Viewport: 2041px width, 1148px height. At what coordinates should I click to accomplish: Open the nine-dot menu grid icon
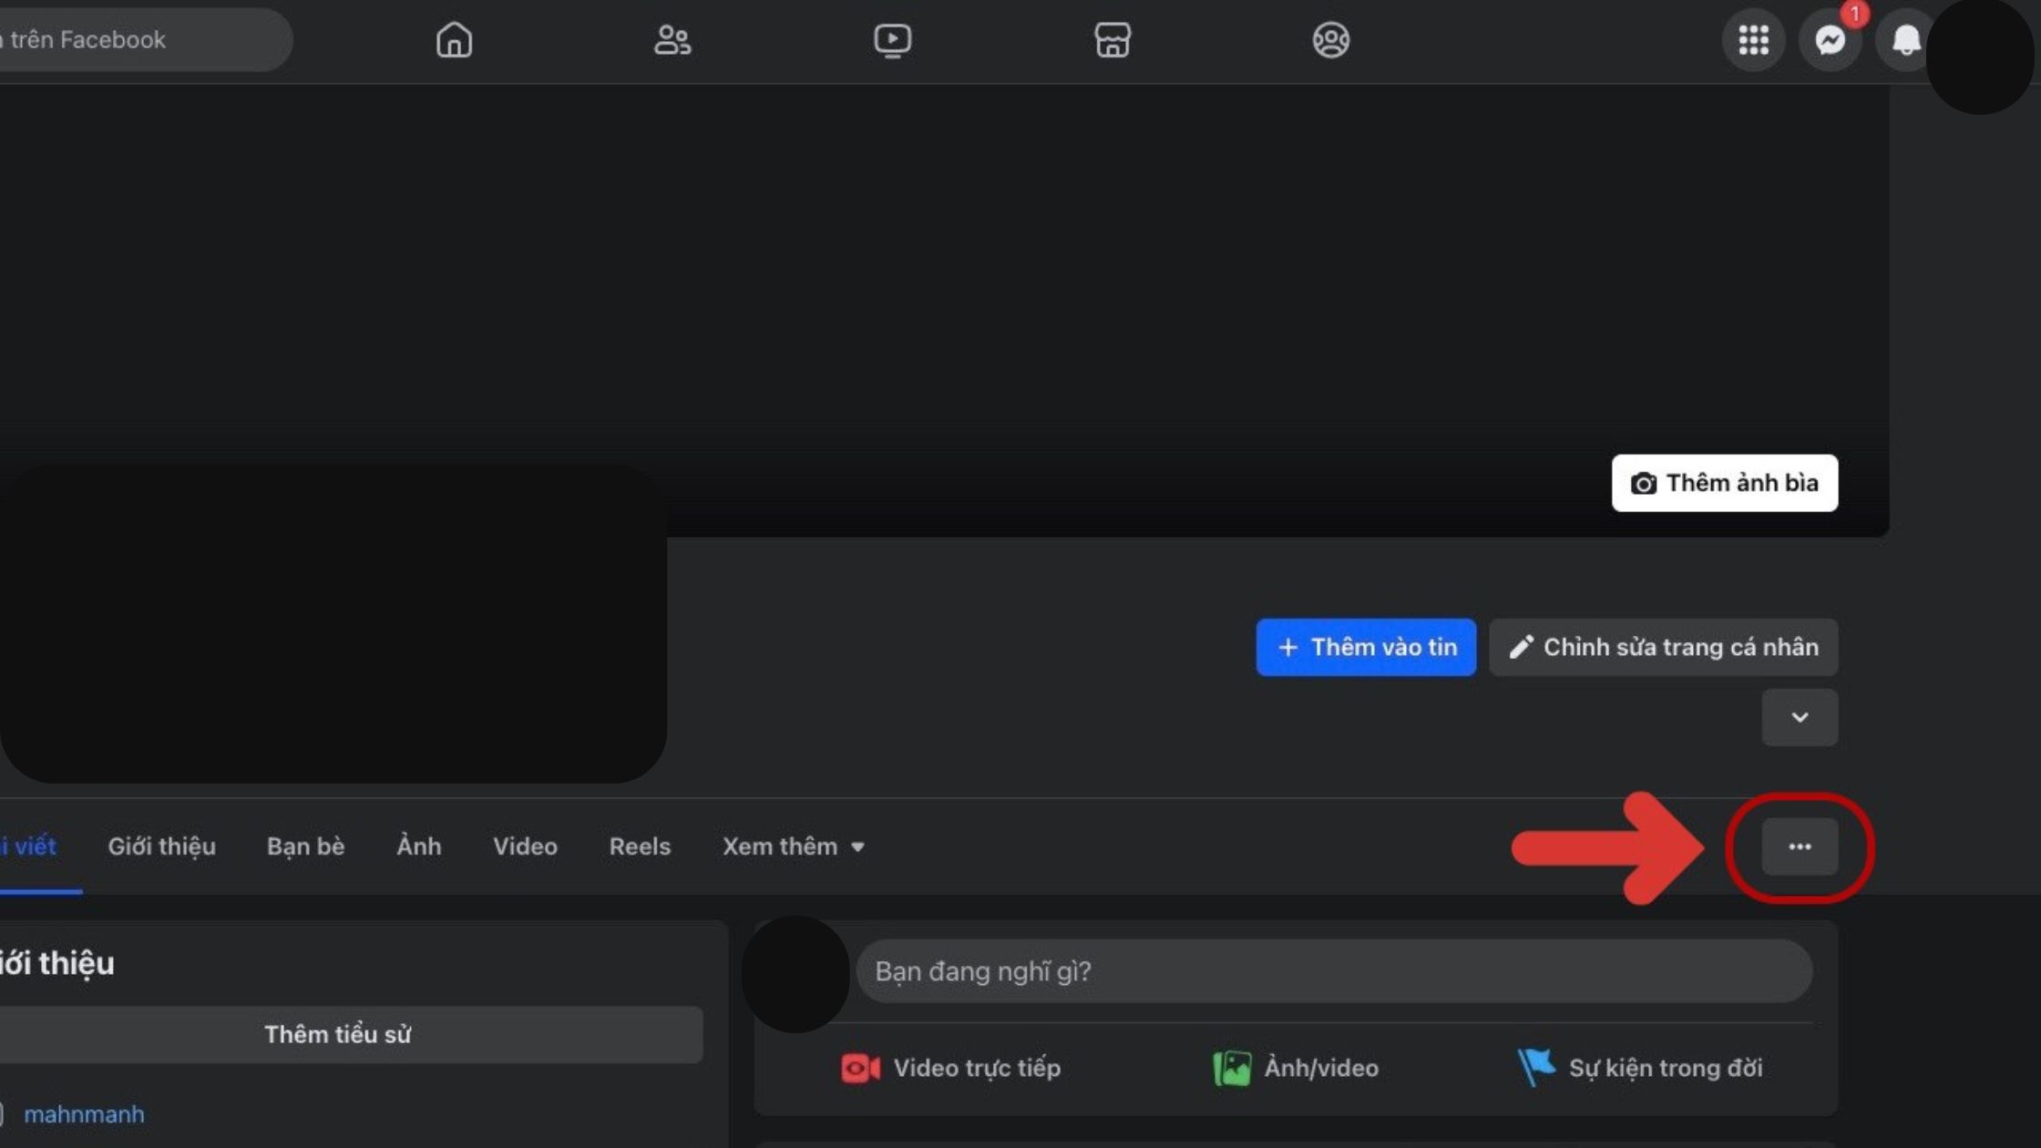pyautogui.click(x=1753, y=40)
